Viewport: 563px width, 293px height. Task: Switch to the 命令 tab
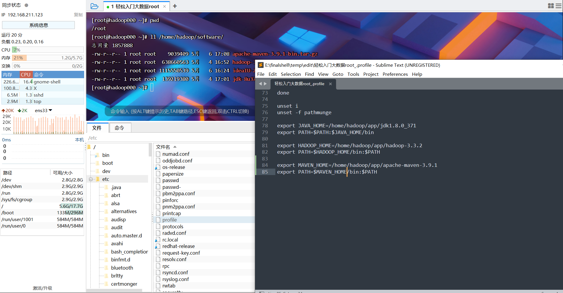[x=120, y=128]
